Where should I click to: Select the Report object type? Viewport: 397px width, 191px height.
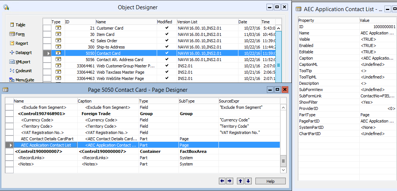(18, 43)
